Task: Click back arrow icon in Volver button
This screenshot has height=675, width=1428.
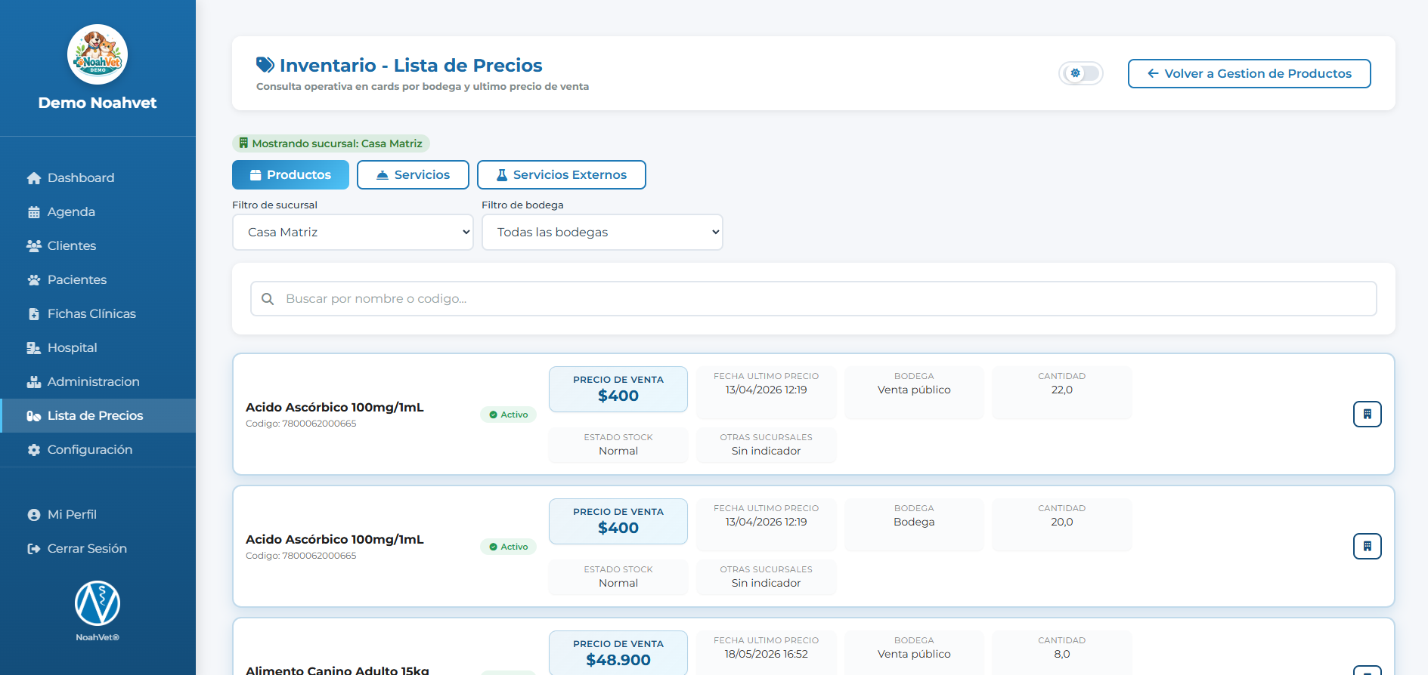Action: pos(1153,73)
